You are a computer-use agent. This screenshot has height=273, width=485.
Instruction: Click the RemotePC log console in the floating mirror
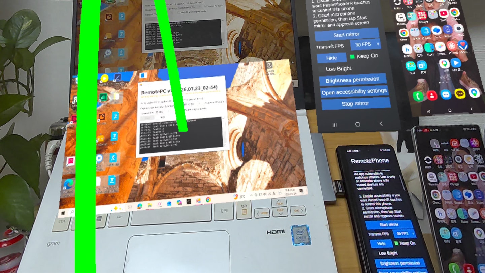[x=181, y=136]
